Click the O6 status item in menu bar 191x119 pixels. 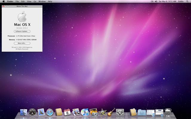[x=152, y=1]
